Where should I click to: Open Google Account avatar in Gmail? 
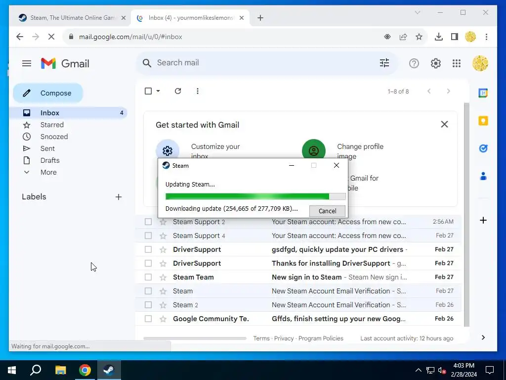pyautogui.click(x=480, y=63)
